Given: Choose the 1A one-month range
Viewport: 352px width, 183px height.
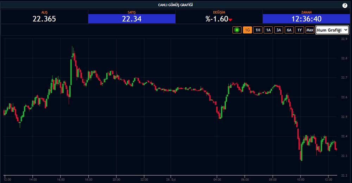Looking at the screenshot, I should [x=268, y=30].
